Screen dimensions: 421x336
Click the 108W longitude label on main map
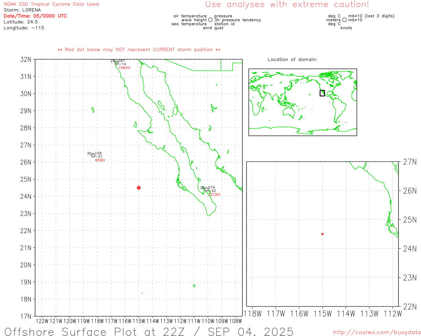click(235, 321)
